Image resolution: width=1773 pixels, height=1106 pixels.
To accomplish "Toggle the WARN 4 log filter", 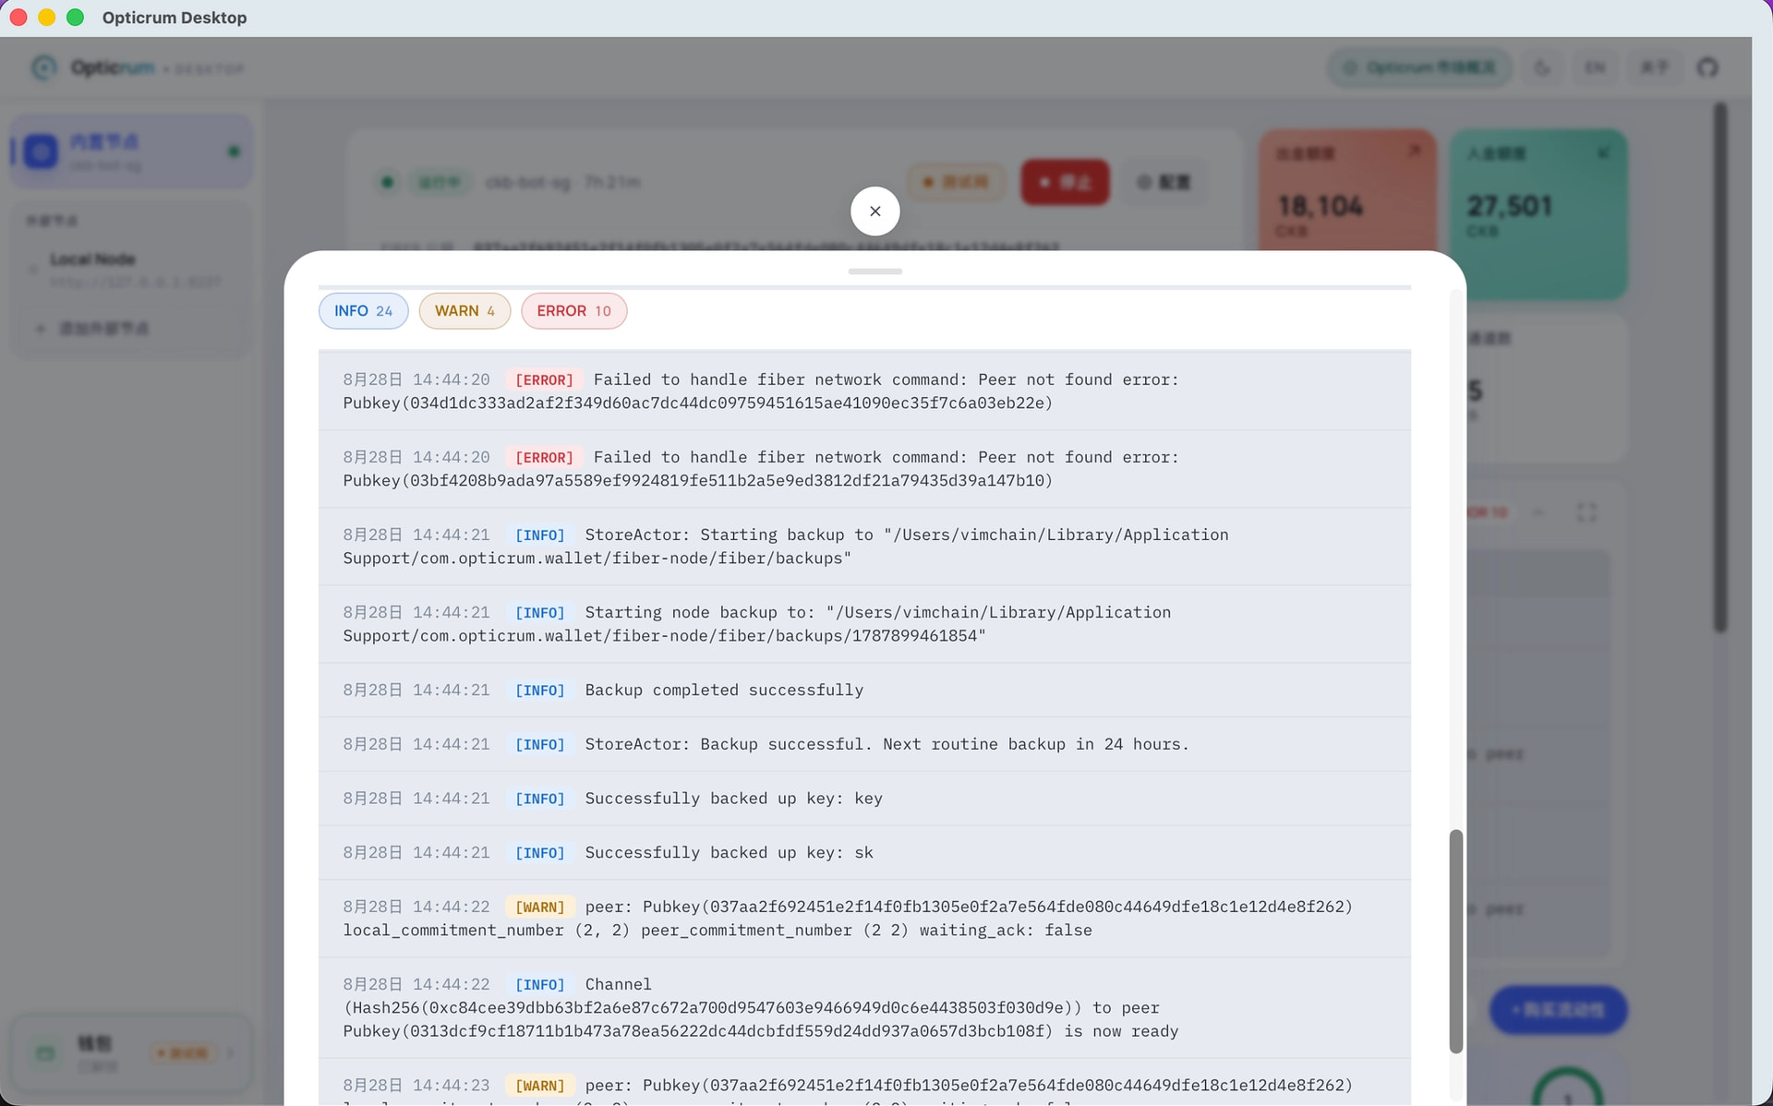I will pyautogui.click(x=464, y=311).
